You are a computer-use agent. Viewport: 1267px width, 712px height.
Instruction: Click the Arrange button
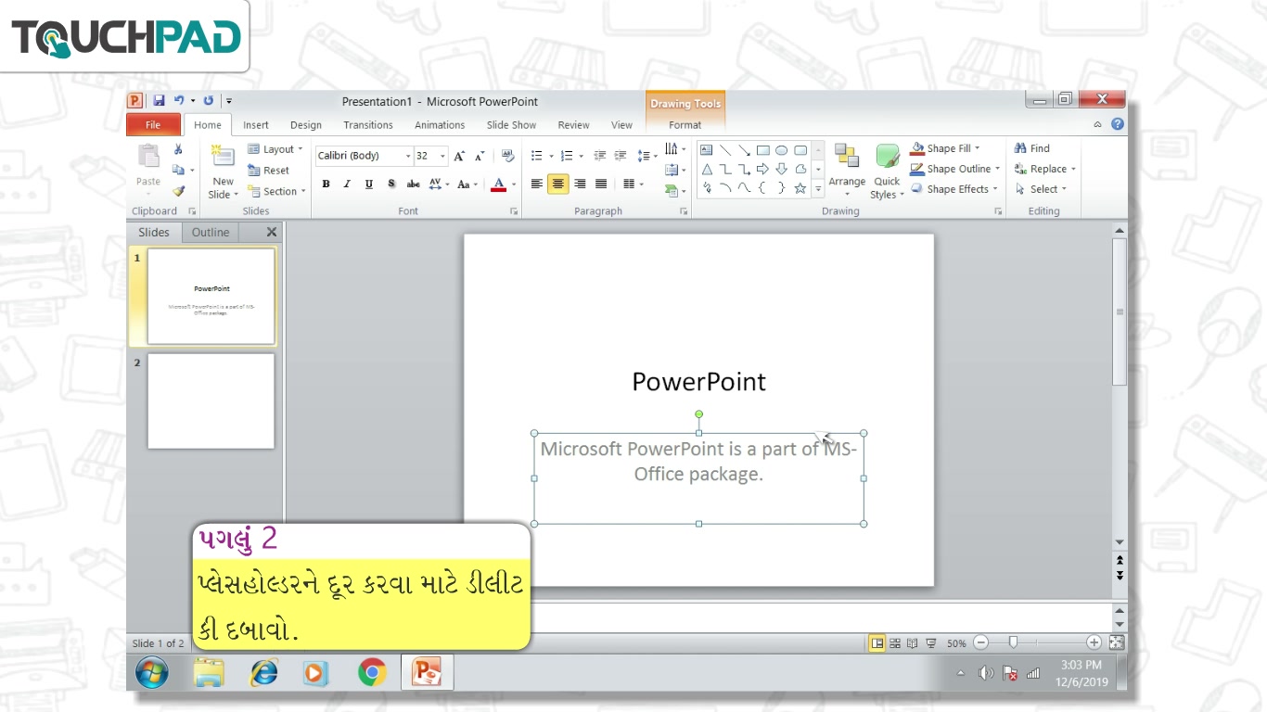tap(847, 171)
